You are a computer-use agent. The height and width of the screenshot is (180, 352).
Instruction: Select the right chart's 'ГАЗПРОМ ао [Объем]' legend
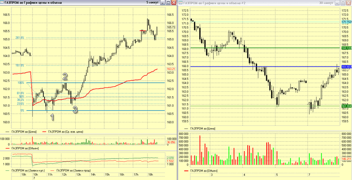click(204, 171)
